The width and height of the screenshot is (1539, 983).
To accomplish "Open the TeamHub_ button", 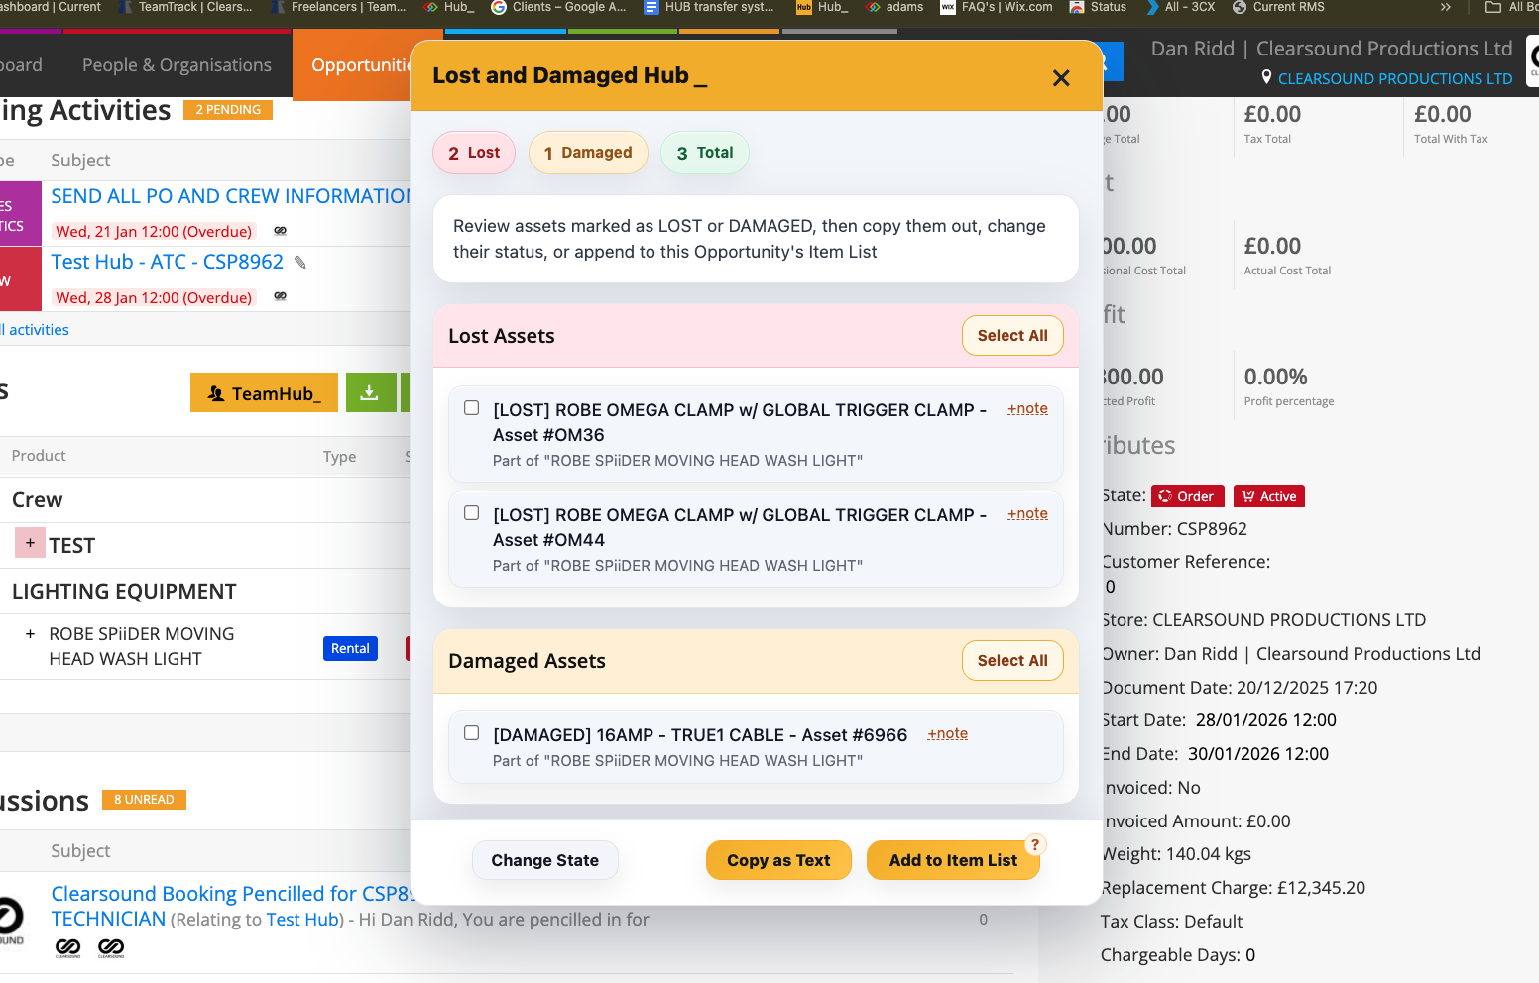I will (x=264, y=392).
